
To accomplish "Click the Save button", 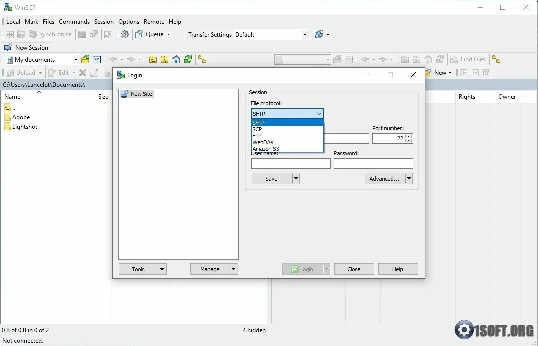I will tap(272, 178).
